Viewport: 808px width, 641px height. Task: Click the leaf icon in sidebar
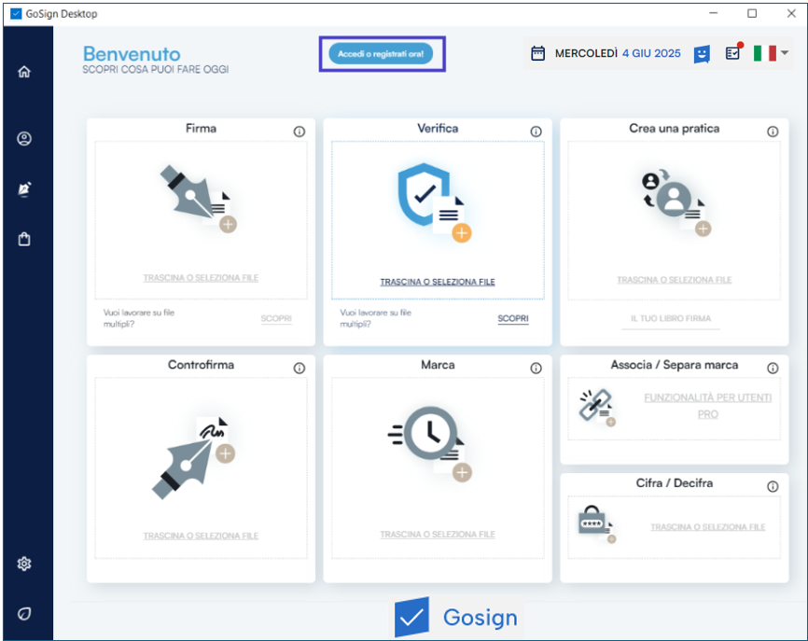tap(24, 613)
